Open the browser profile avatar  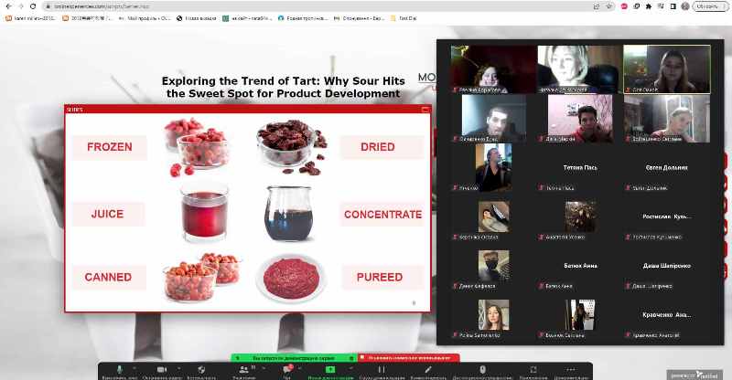click(685, 6)
